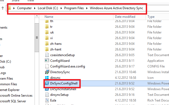
Task: Select the zh-hant folder icon
Action: 47,49
